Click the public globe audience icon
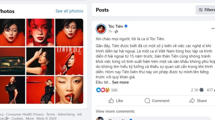This screenshot has width=215, height=120. click(x=116, y=31)
